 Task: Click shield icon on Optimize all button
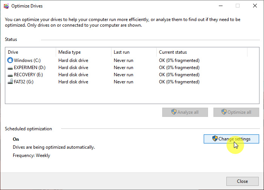(x=224, y=112)
